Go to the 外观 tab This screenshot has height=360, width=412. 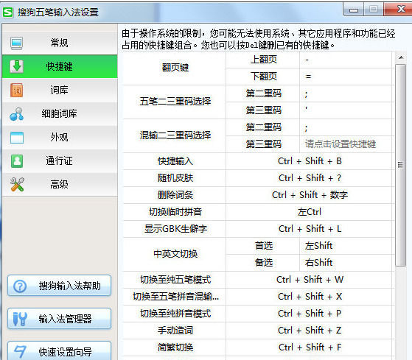(60, 137)
